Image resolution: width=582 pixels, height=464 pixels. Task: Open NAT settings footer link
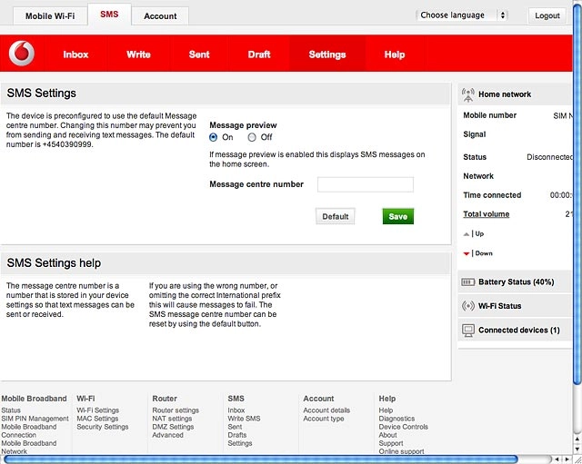click(x=172, y=419)
